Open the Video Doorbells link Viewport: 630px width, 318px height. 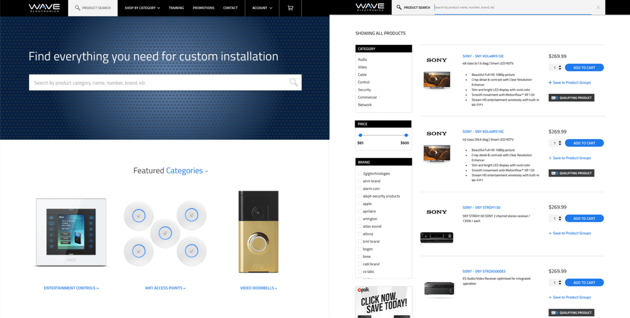[259, 288]
